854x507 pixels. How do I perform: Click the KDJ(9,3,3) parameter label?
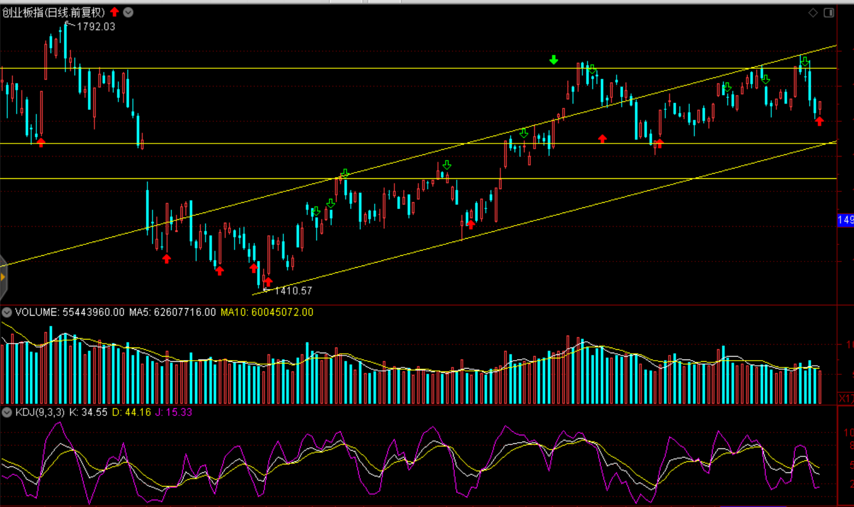click(40, 412)
